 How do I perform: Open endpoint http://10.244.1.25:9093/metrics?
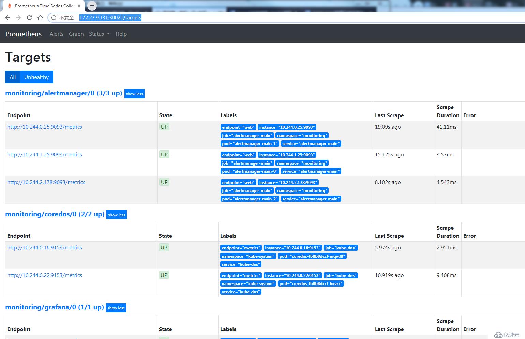click(x=45, y=155)
